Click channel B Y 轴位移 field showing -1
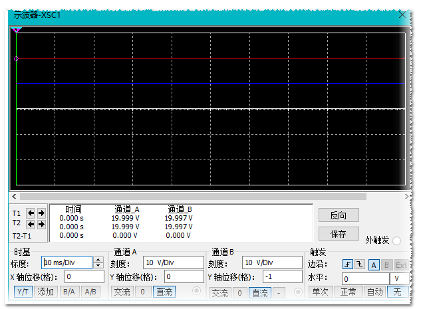The image size is (421, 309). click(283, 276)
